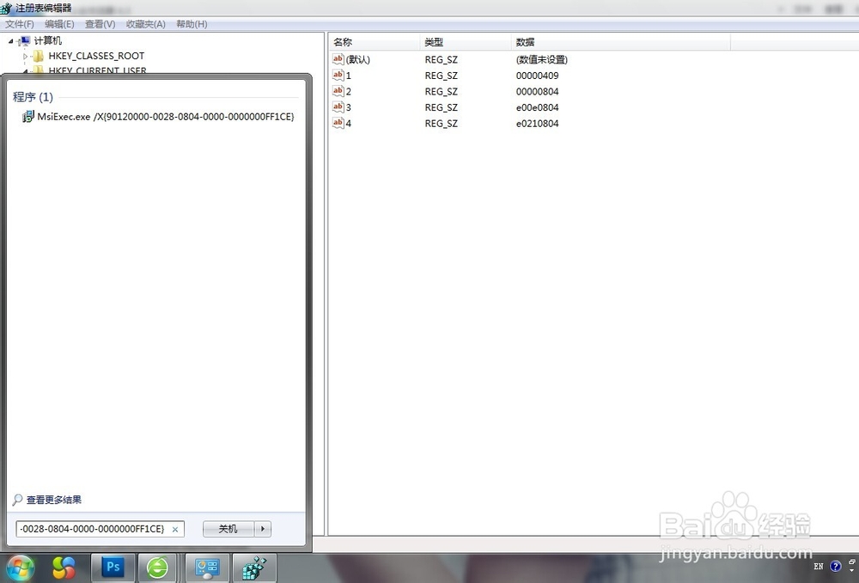Open the 编辑(E) menu
Viewport: 859px width, 583px height.
click(59, 24)
